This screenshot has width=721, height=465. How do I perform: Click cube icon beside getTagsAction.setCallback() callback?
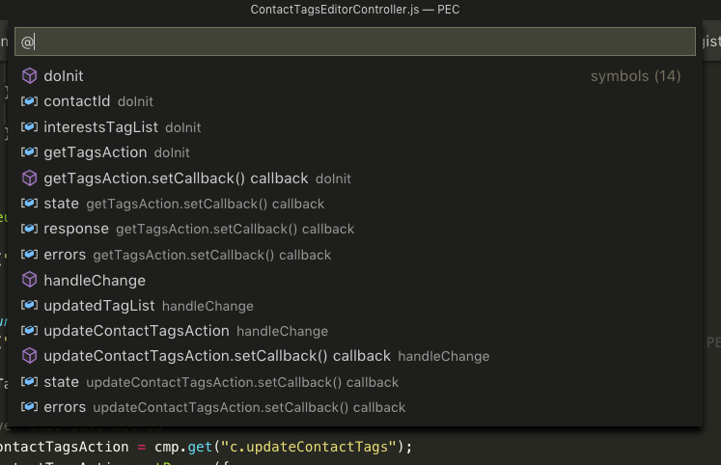pos(29,178)
